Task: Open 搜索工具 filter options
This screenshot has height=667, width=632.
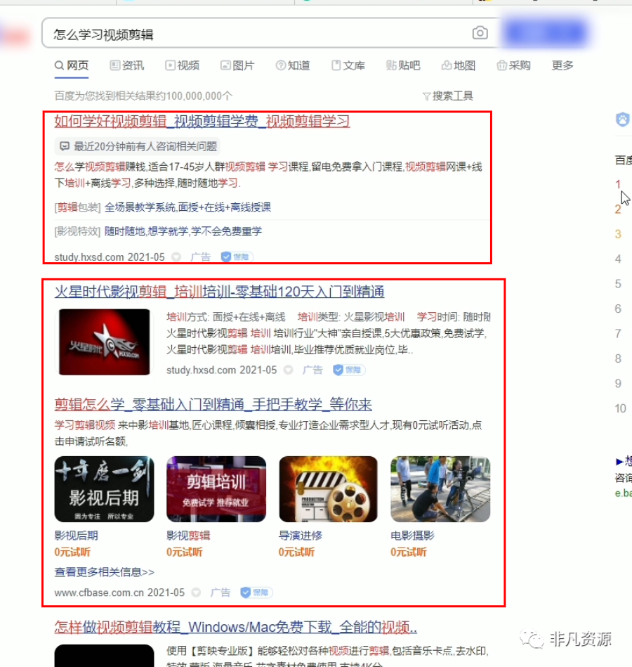Action: [x=448, y=96]
